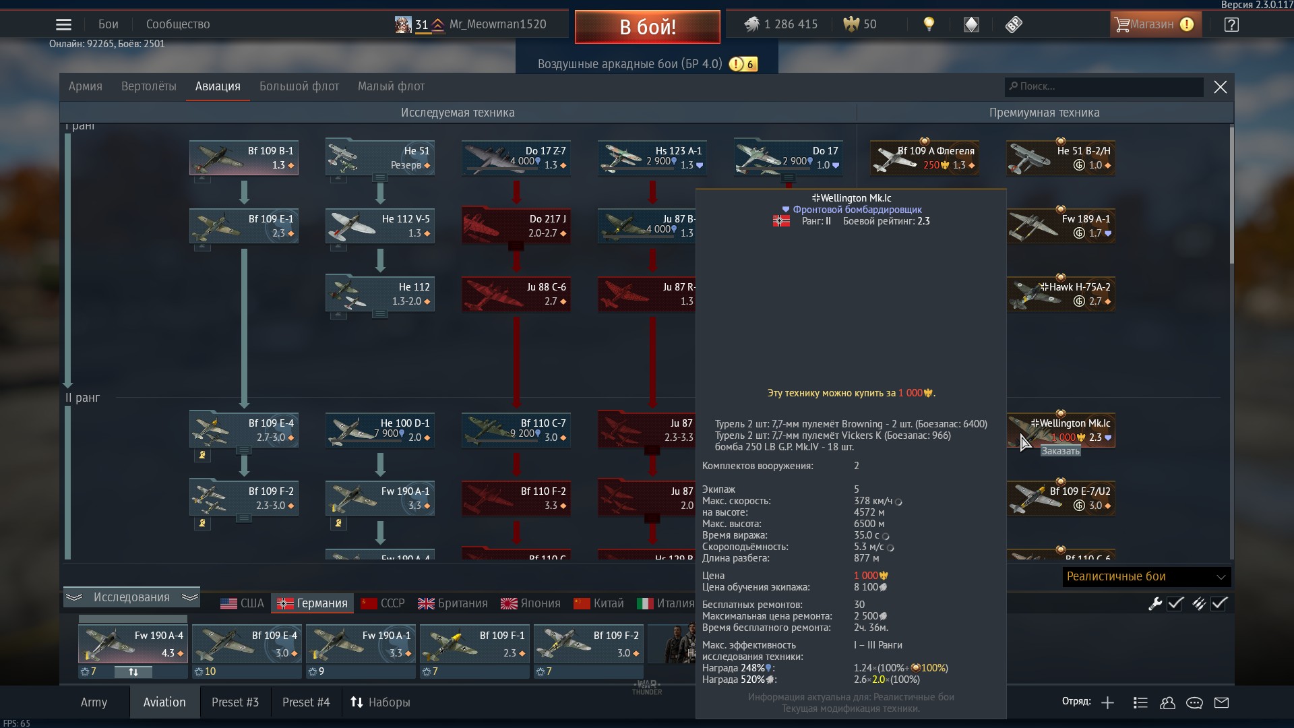Select the Bf 109 B-1 aircraft card

[x=244, y=158]
